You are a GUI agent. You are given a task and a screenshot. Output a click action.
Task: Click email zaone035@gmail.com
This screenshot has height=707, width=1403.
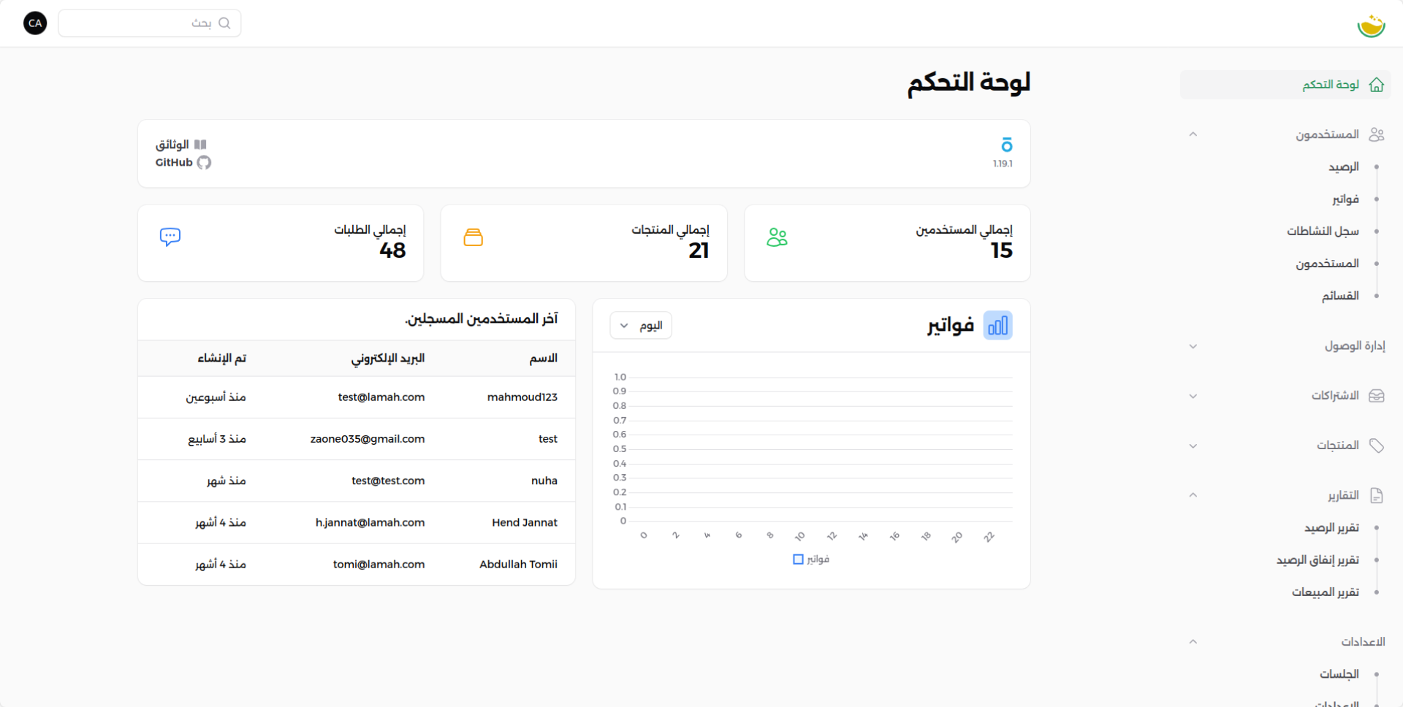tap(368, 439)
